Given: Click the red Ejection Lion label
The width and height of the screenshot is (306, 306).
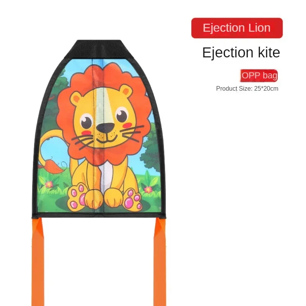Looking at the screenshot, I should pos(237,28).
